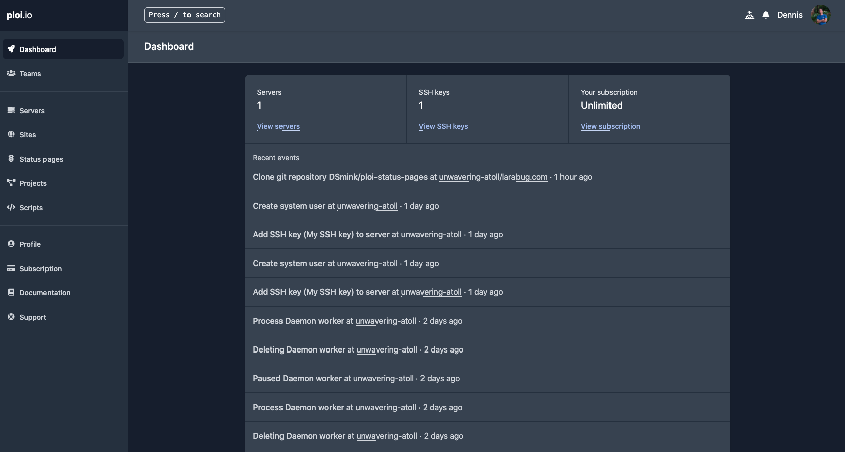Click the Status pages traffic light icon
The image size is (845, 452).
11,159
